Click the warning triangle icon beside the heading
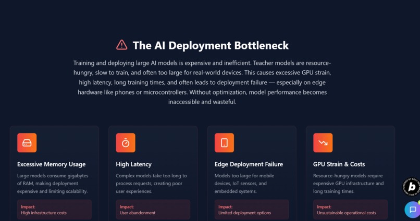 121,45
